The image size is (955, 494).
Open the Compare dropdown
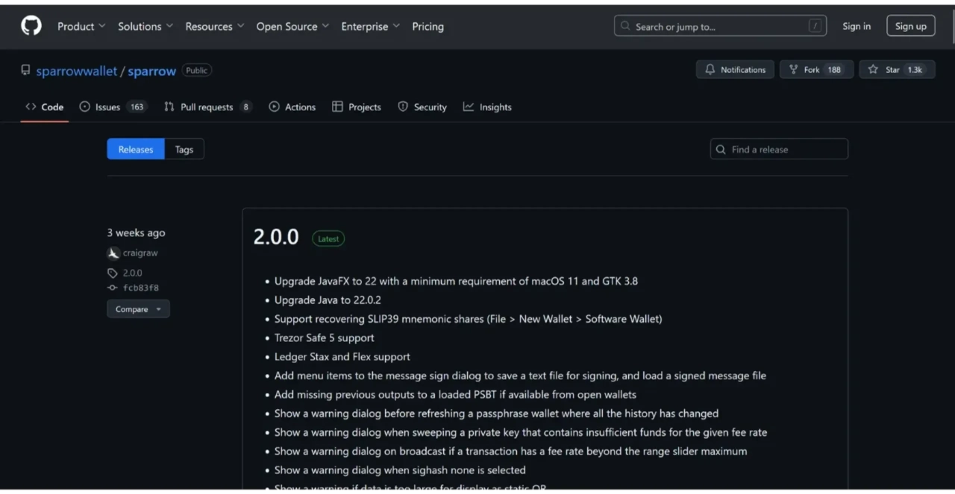point(138,309)
